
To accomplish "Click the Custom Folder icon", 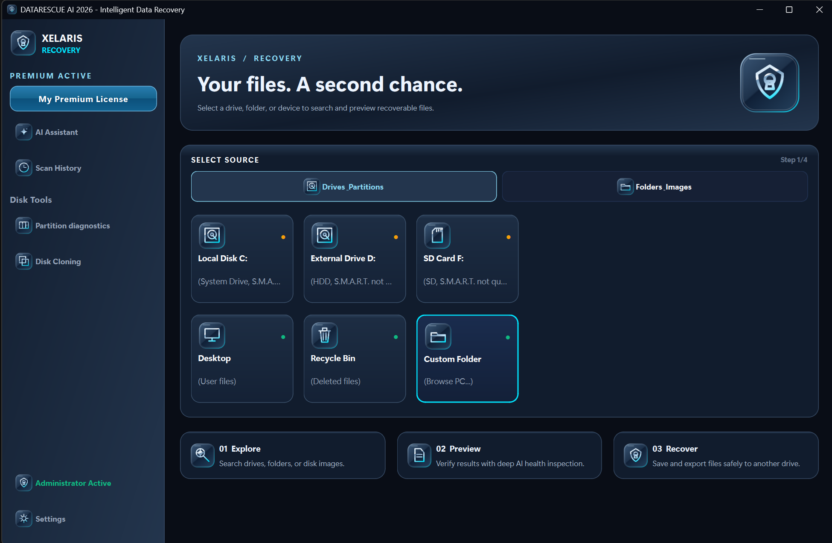I will tap(438, 337).
